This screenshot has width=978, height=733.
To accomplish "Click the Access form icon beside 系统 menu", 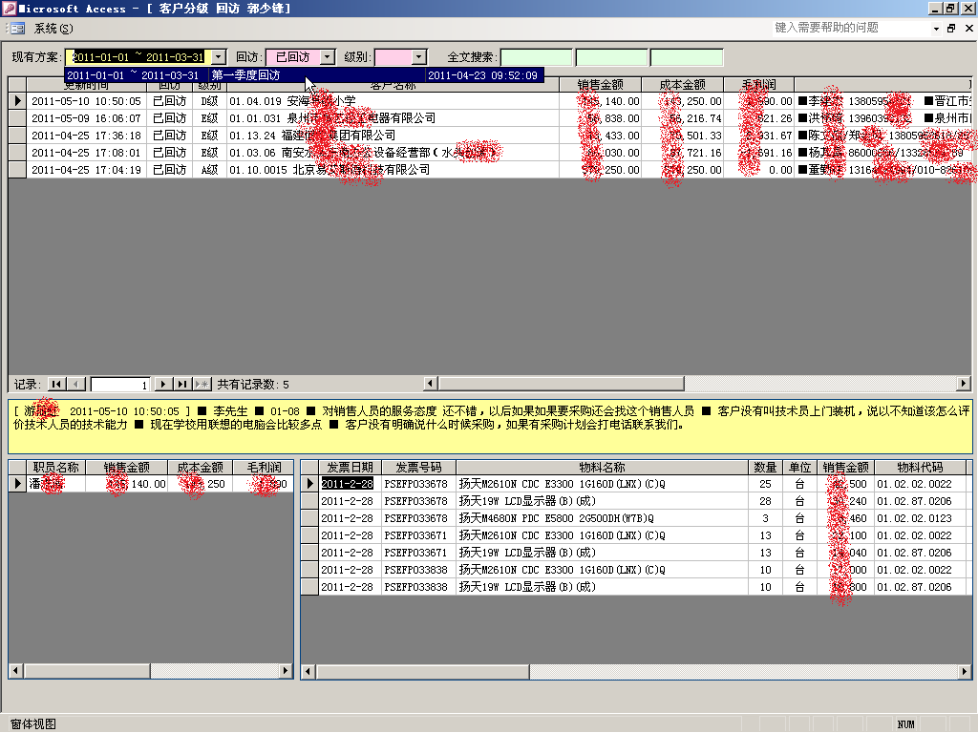I will [18, 29].
